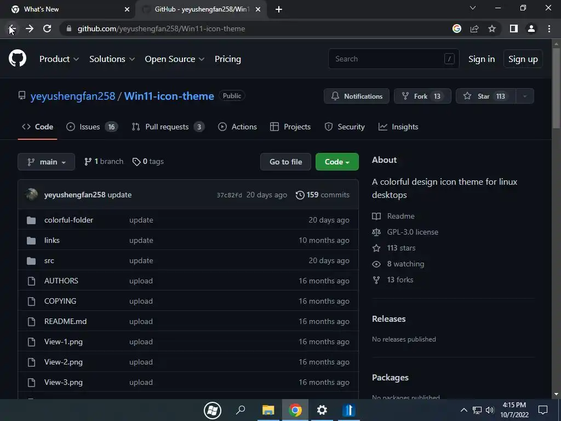Click the license scale icon
This screenshot has width=561, height=421.
(376, 232)
